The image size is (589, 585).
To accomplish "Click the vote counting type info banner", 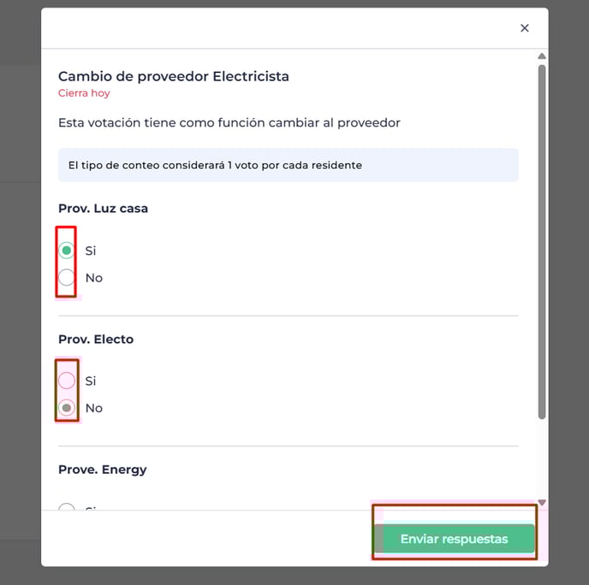I will point(289,165).
